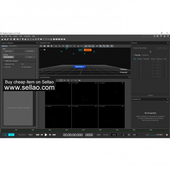Switch to the Ground Plane tab
The width and height of the screenshot is (170, 170).
[13, 46]
